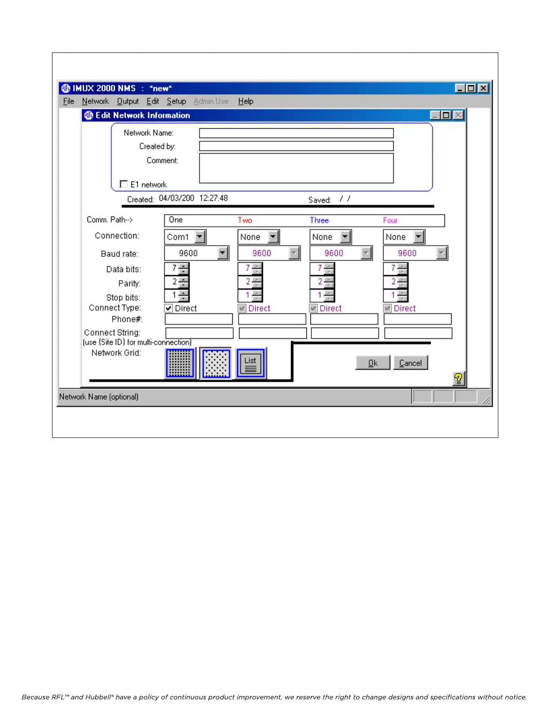
Task: Click the Ok button
Action: (x=373, y=363)
